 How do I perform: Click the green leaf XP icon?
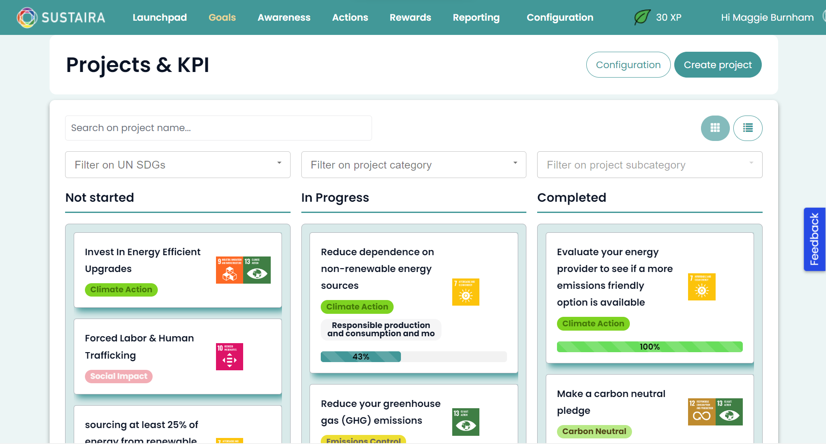pyautogui.click(x=642, y=17)
